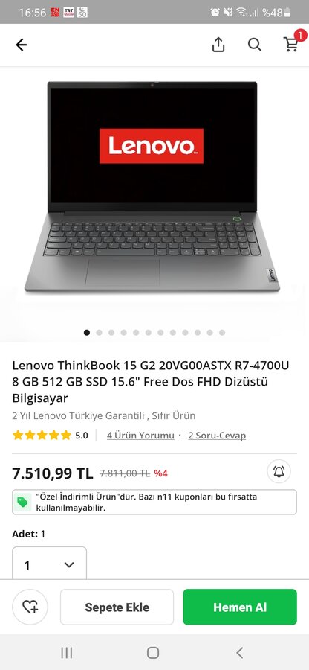
Task: Select last image carousel dot
Action: 222,333
